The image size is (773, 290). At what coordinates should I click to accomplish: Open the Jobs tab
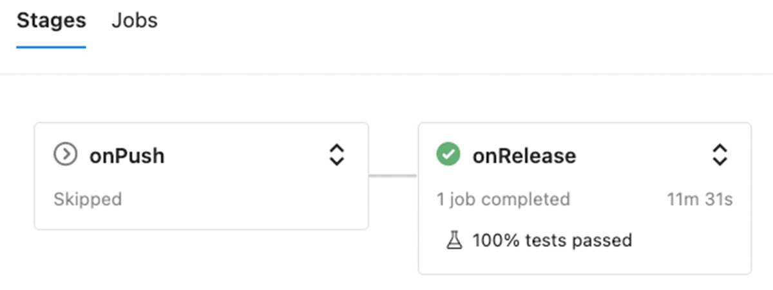tap(134, 21)
